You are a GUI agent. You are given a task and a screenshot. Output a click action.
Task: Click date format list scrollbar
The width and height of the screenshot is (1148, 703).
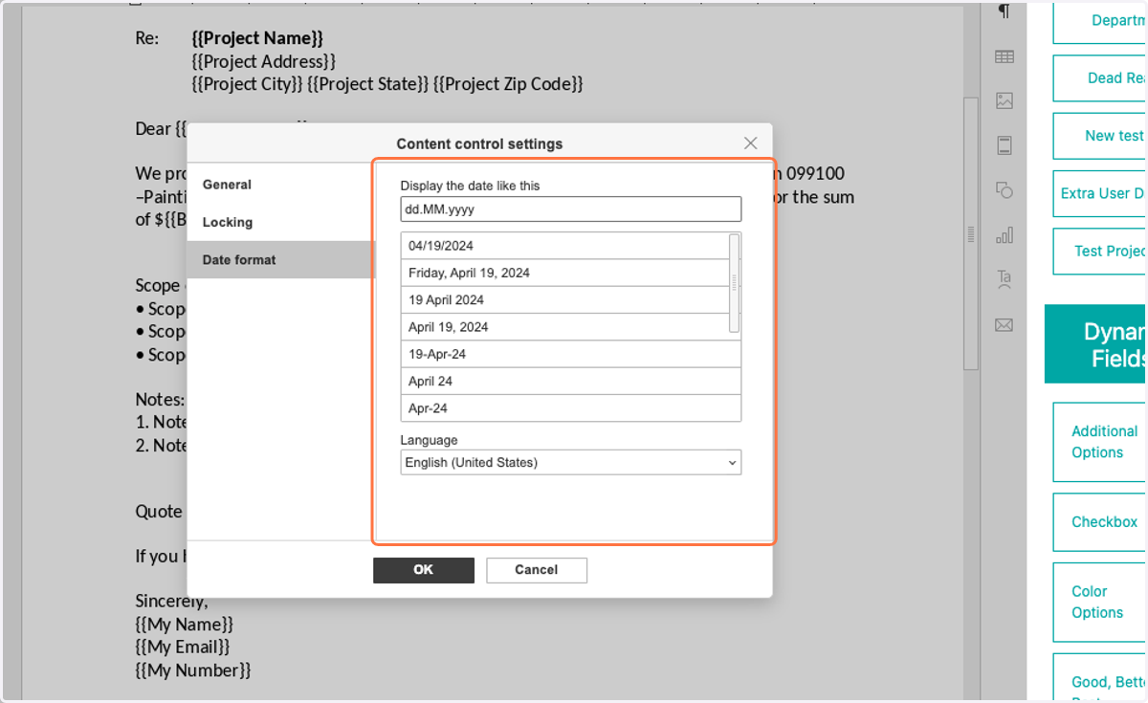735,283
